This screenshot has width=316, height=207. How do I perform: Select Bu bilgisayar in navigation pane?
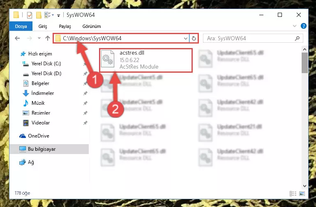pyautogui.click(x=42, y=149)
